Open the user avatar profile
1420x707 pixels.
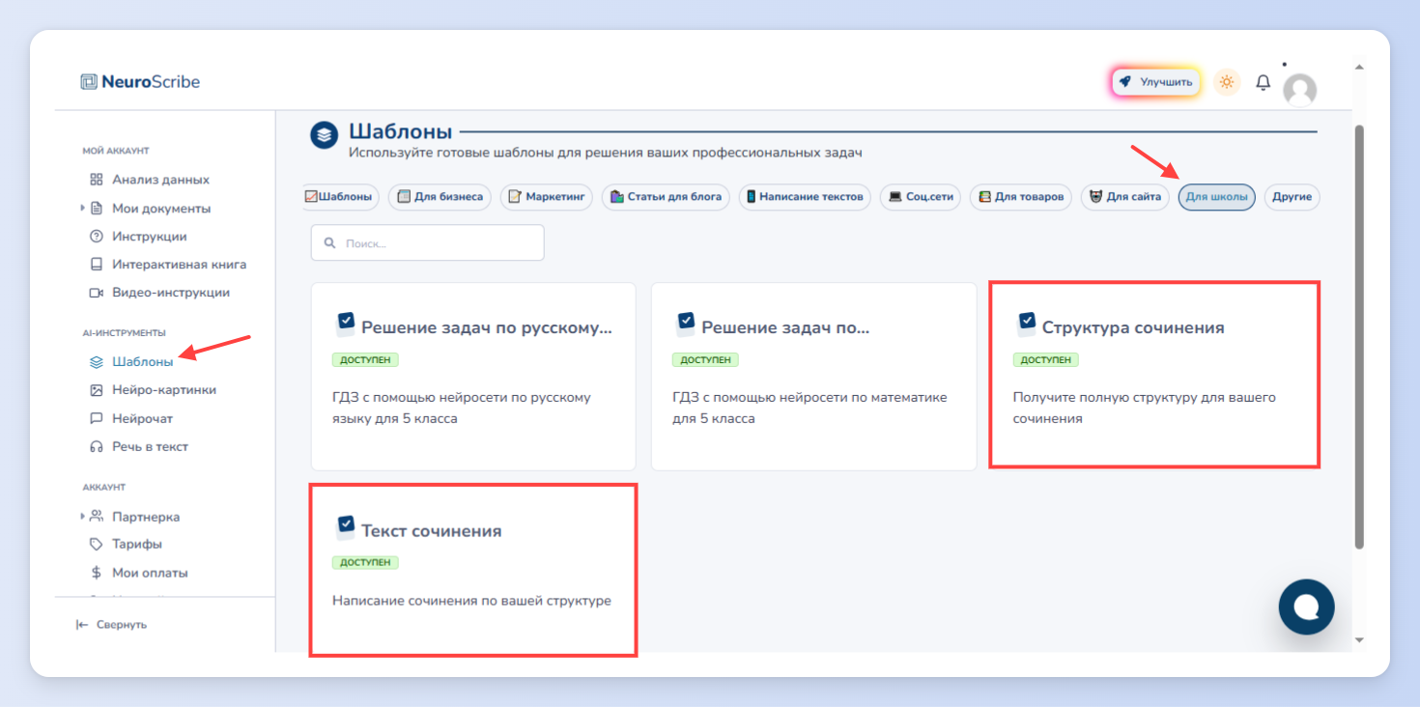pyautogui.click(x=1299, y=90)
